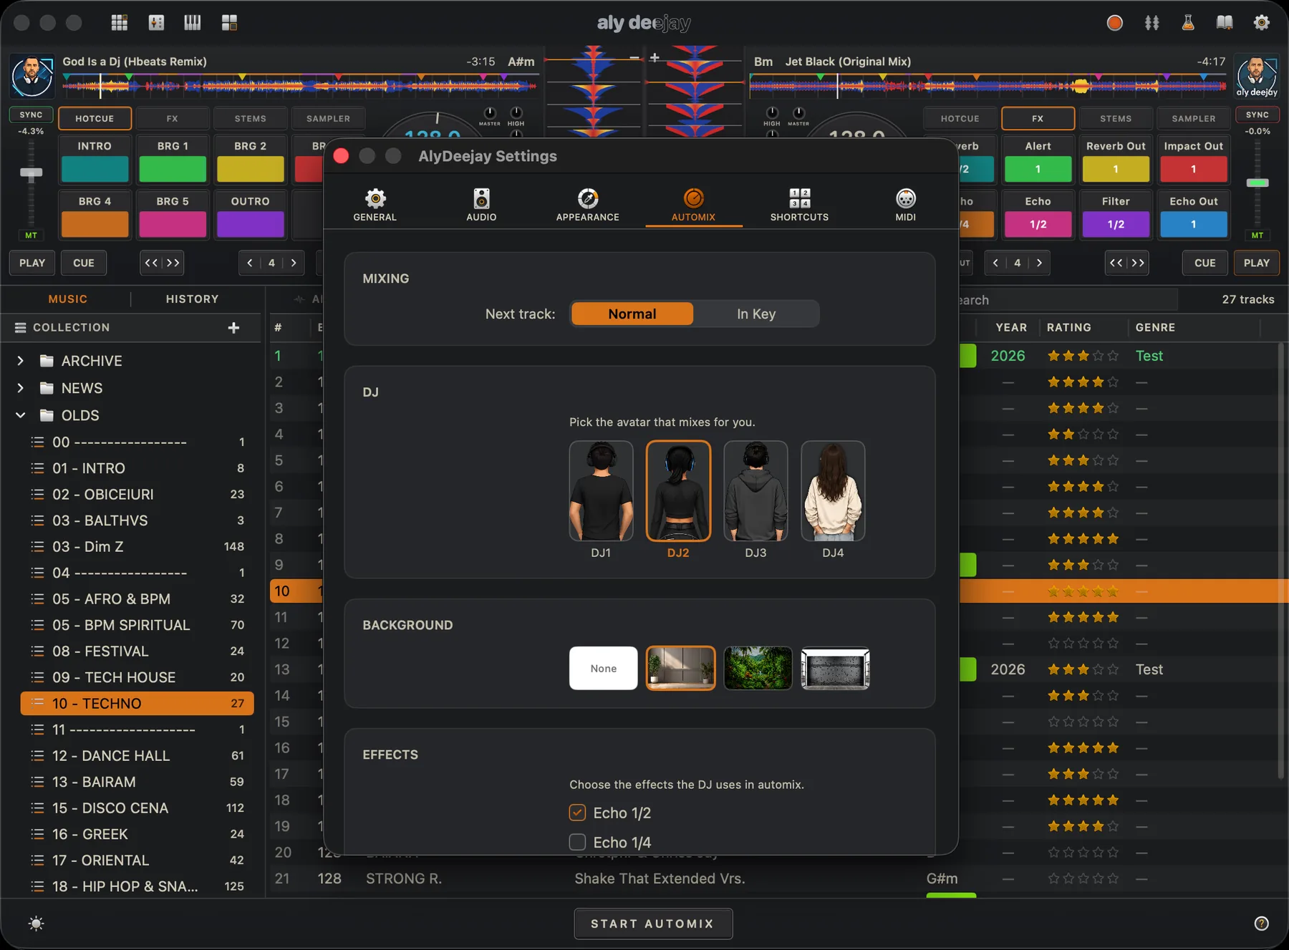Set next track mode to Normal

click(x=632, y=314)
